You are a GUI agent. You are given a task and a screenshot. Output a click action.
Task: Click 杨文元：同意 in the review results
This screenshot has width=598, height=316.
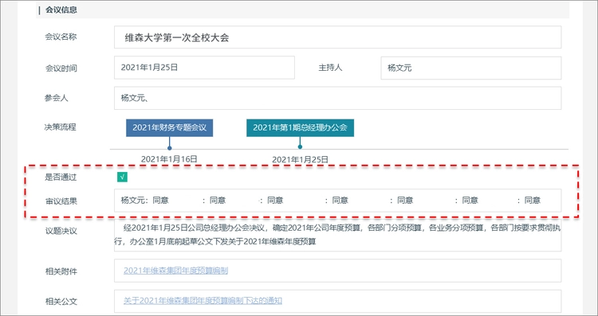point(145,201)
